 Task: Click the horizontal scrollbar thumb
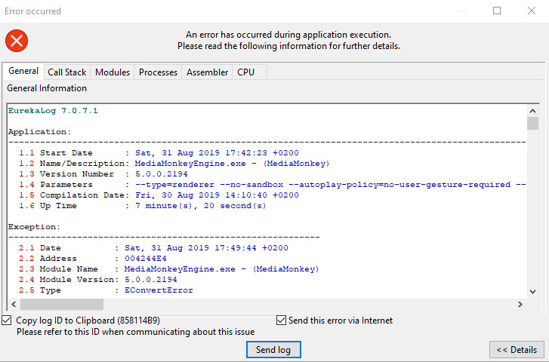coord(61,304)
